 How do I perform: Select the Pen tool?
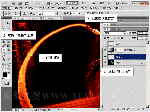tap(4, 55)
